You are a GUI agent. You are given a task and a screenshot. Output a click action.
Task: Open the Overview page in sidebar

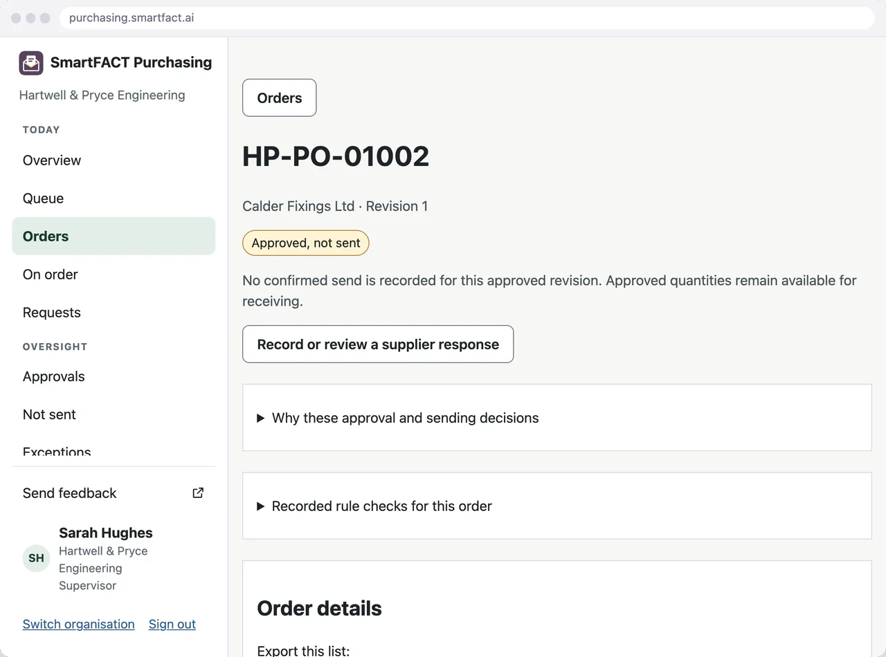114,160
